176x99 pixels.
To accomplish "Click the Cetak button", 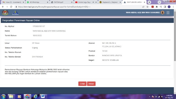I will click(82, 84).
